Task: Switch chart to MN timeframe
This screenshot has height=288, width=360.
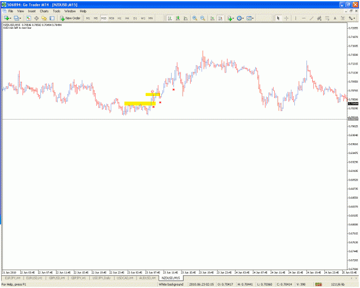Action: (150, 18)
